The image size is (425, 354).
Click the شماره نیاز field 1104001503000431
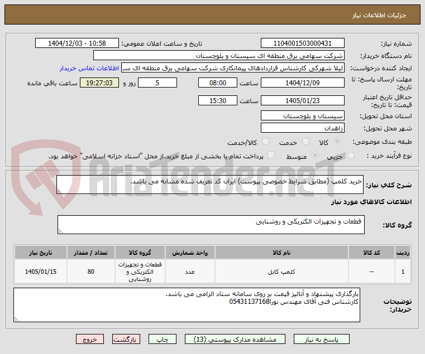303,43
